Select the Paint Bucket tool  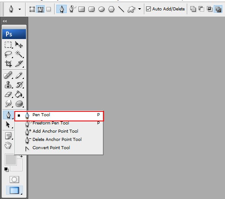[x=19, y=95]
